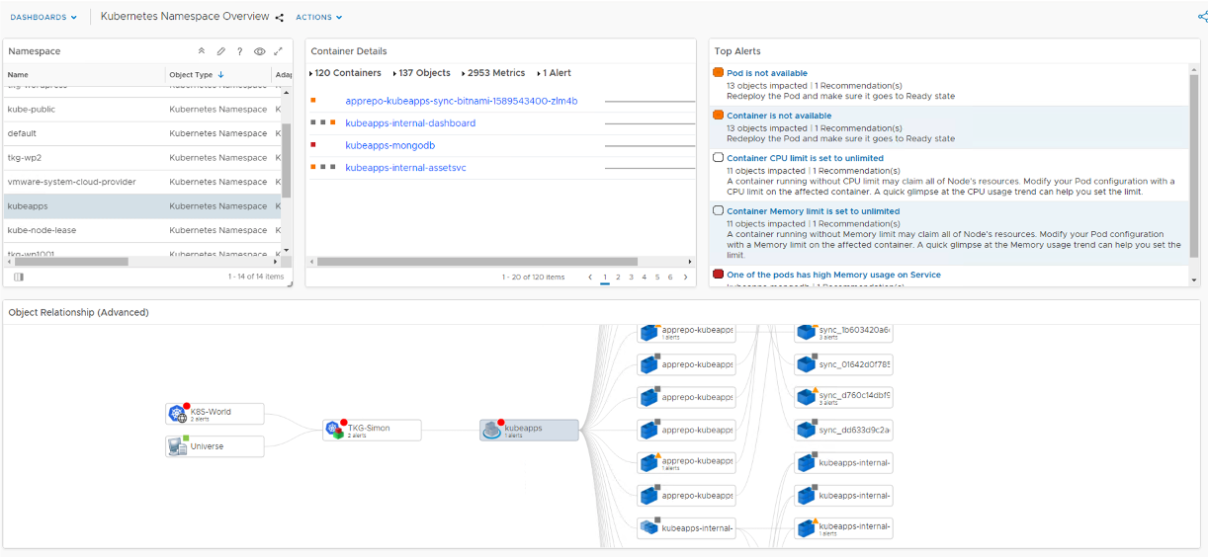Expand the 137 Objects section
Image resolution: width=1208 pixels, height=557 pixels.
click(421, 73)
